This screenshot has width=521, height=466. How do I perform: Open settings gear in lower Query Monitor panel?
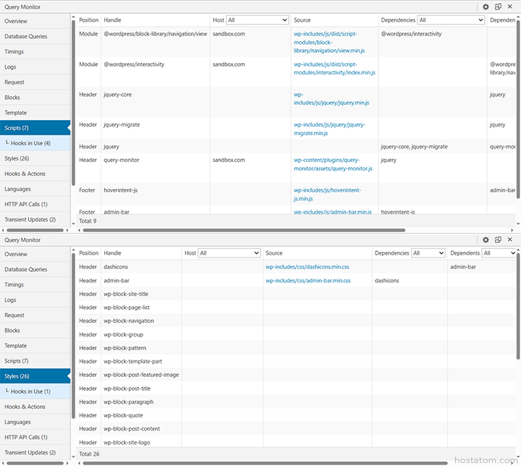[x=486, y=240]
